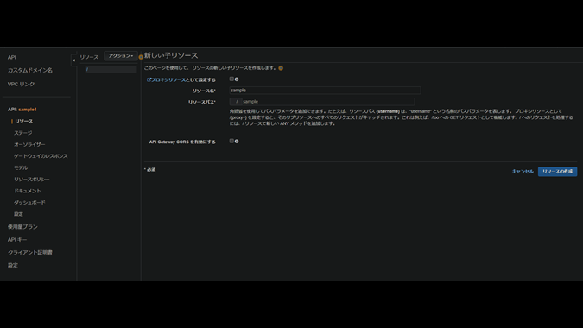Select ゲートウェイのレスポンス in the sidebar
Image resolution: width=583 pixels, height=328 pixels.
pos(41,156)
